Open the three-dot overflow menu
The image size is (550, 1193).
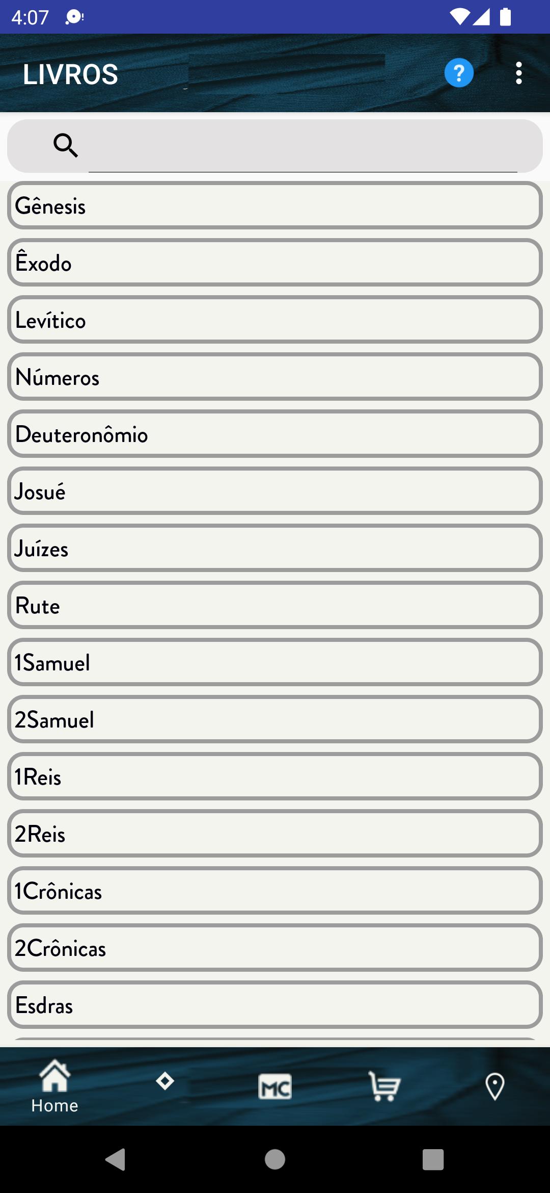[x=518, y=73]
